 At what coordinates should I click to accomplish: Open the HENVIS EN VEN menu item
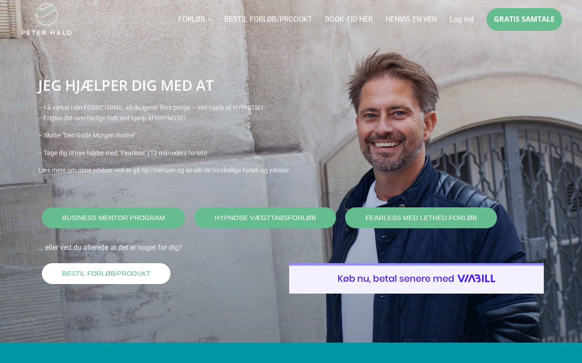411,20
